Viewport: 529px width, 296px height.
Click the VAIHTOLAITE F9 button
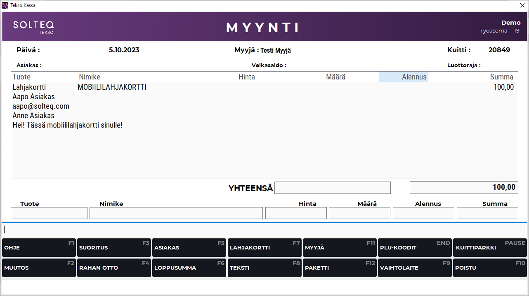[x=415, y=268]
